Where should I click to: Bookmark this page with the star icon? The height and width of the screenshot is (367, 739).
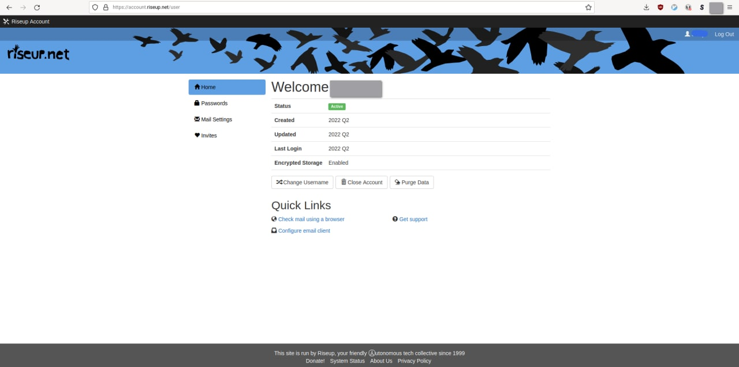(588, 7)
